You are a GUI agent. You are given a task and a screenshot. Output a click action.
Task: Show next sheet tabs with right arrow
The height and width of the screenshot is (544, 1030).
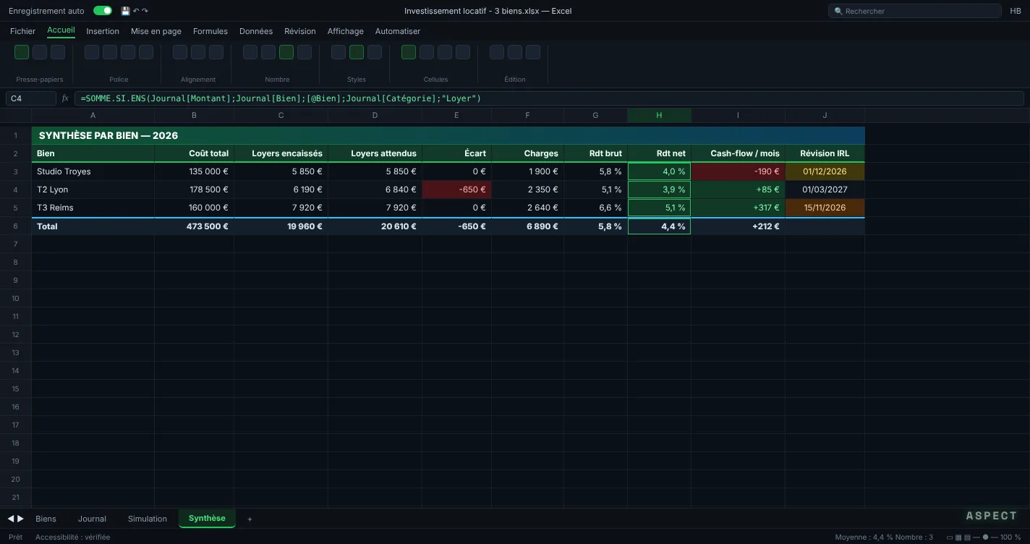click(20, 519)
